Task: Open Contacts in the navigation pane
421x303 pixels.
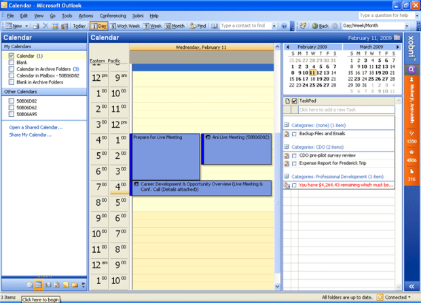Action: (x=48, y=285)
